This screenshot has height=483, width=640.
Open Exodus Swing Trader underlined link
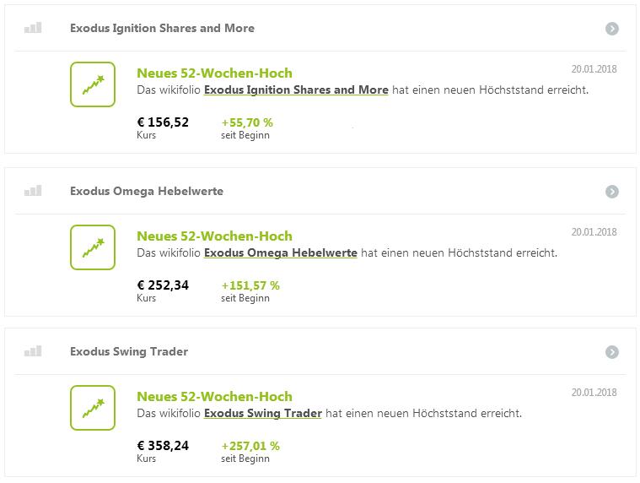coord(262,413)
